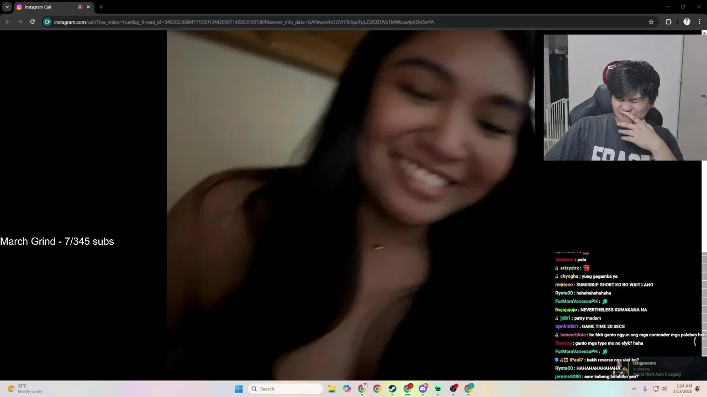Click Sprikitik01's GAME TIME 20 SECS message
The width and height of the screenshot is (707, 397).
[x=590, y=326]
